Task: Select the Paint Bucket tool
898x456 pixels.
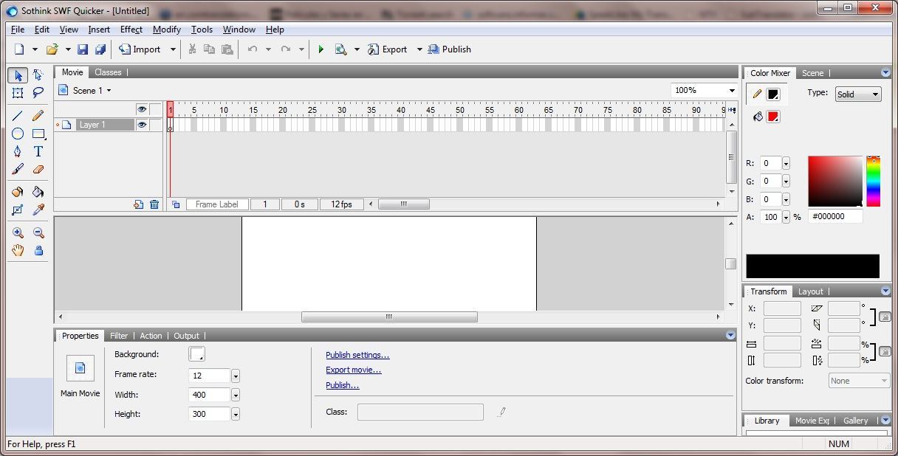Action: click(x=38, y=192)
